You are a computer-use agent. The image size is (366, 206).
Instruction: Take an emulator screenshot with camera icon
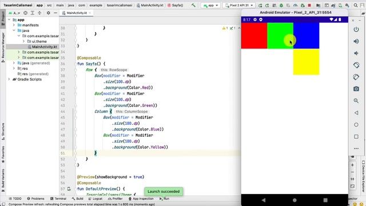click(356, 89)
